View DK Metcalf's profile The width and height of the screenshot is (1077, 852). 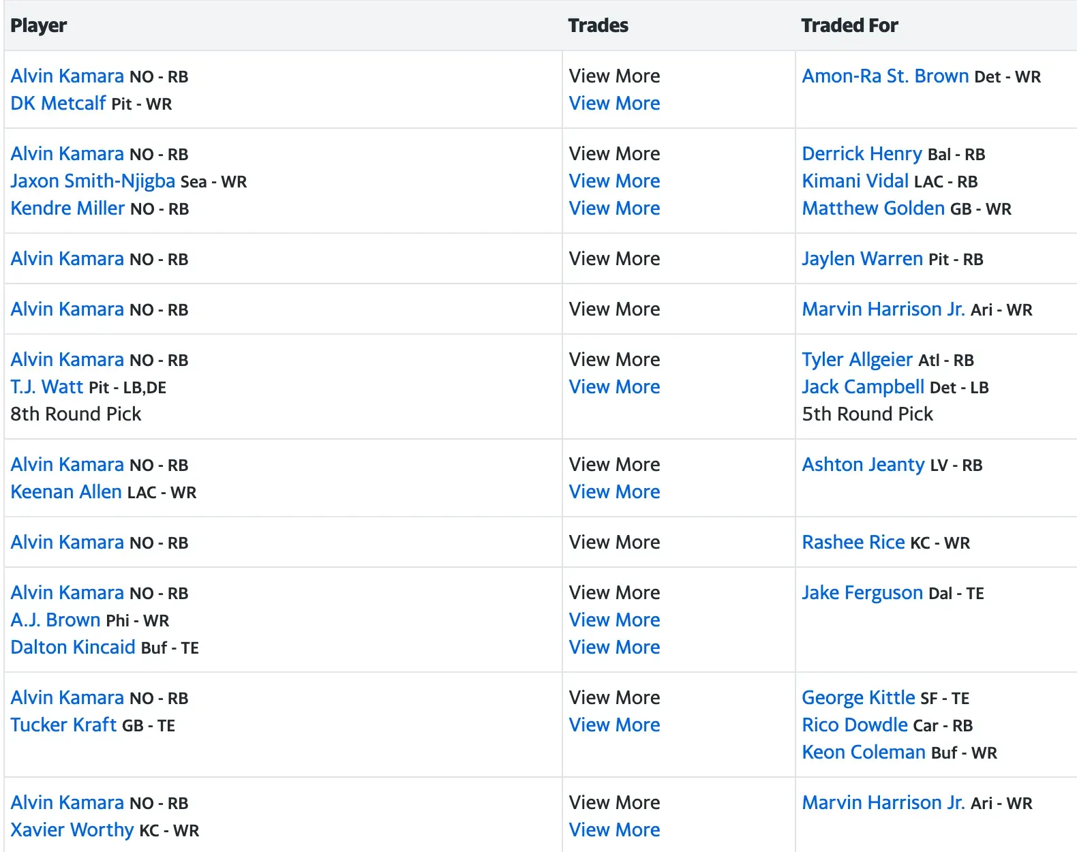57,104
